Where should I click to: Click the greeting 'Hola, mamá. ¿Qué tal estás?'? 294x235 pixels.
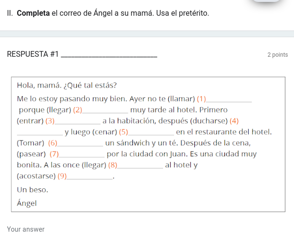coord(67,85)
